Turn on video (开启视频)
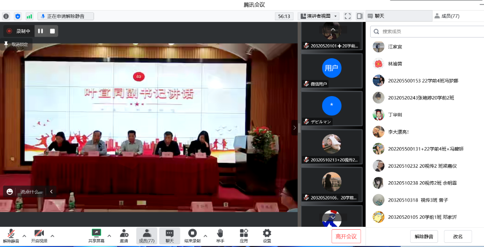 [39, 236]
